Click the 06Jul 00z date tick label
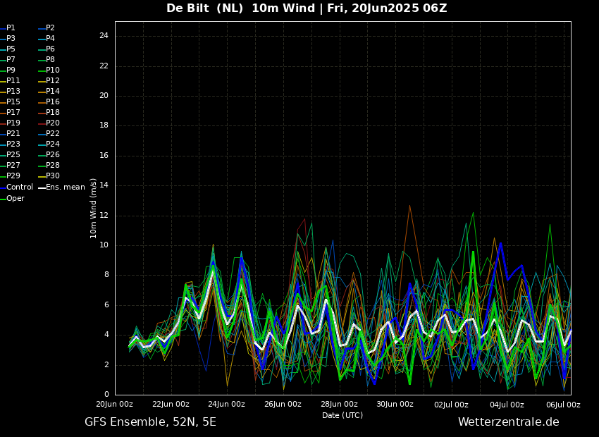 tap(563, 405)
